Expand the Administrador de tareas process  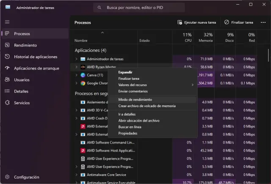pos(77,59)
